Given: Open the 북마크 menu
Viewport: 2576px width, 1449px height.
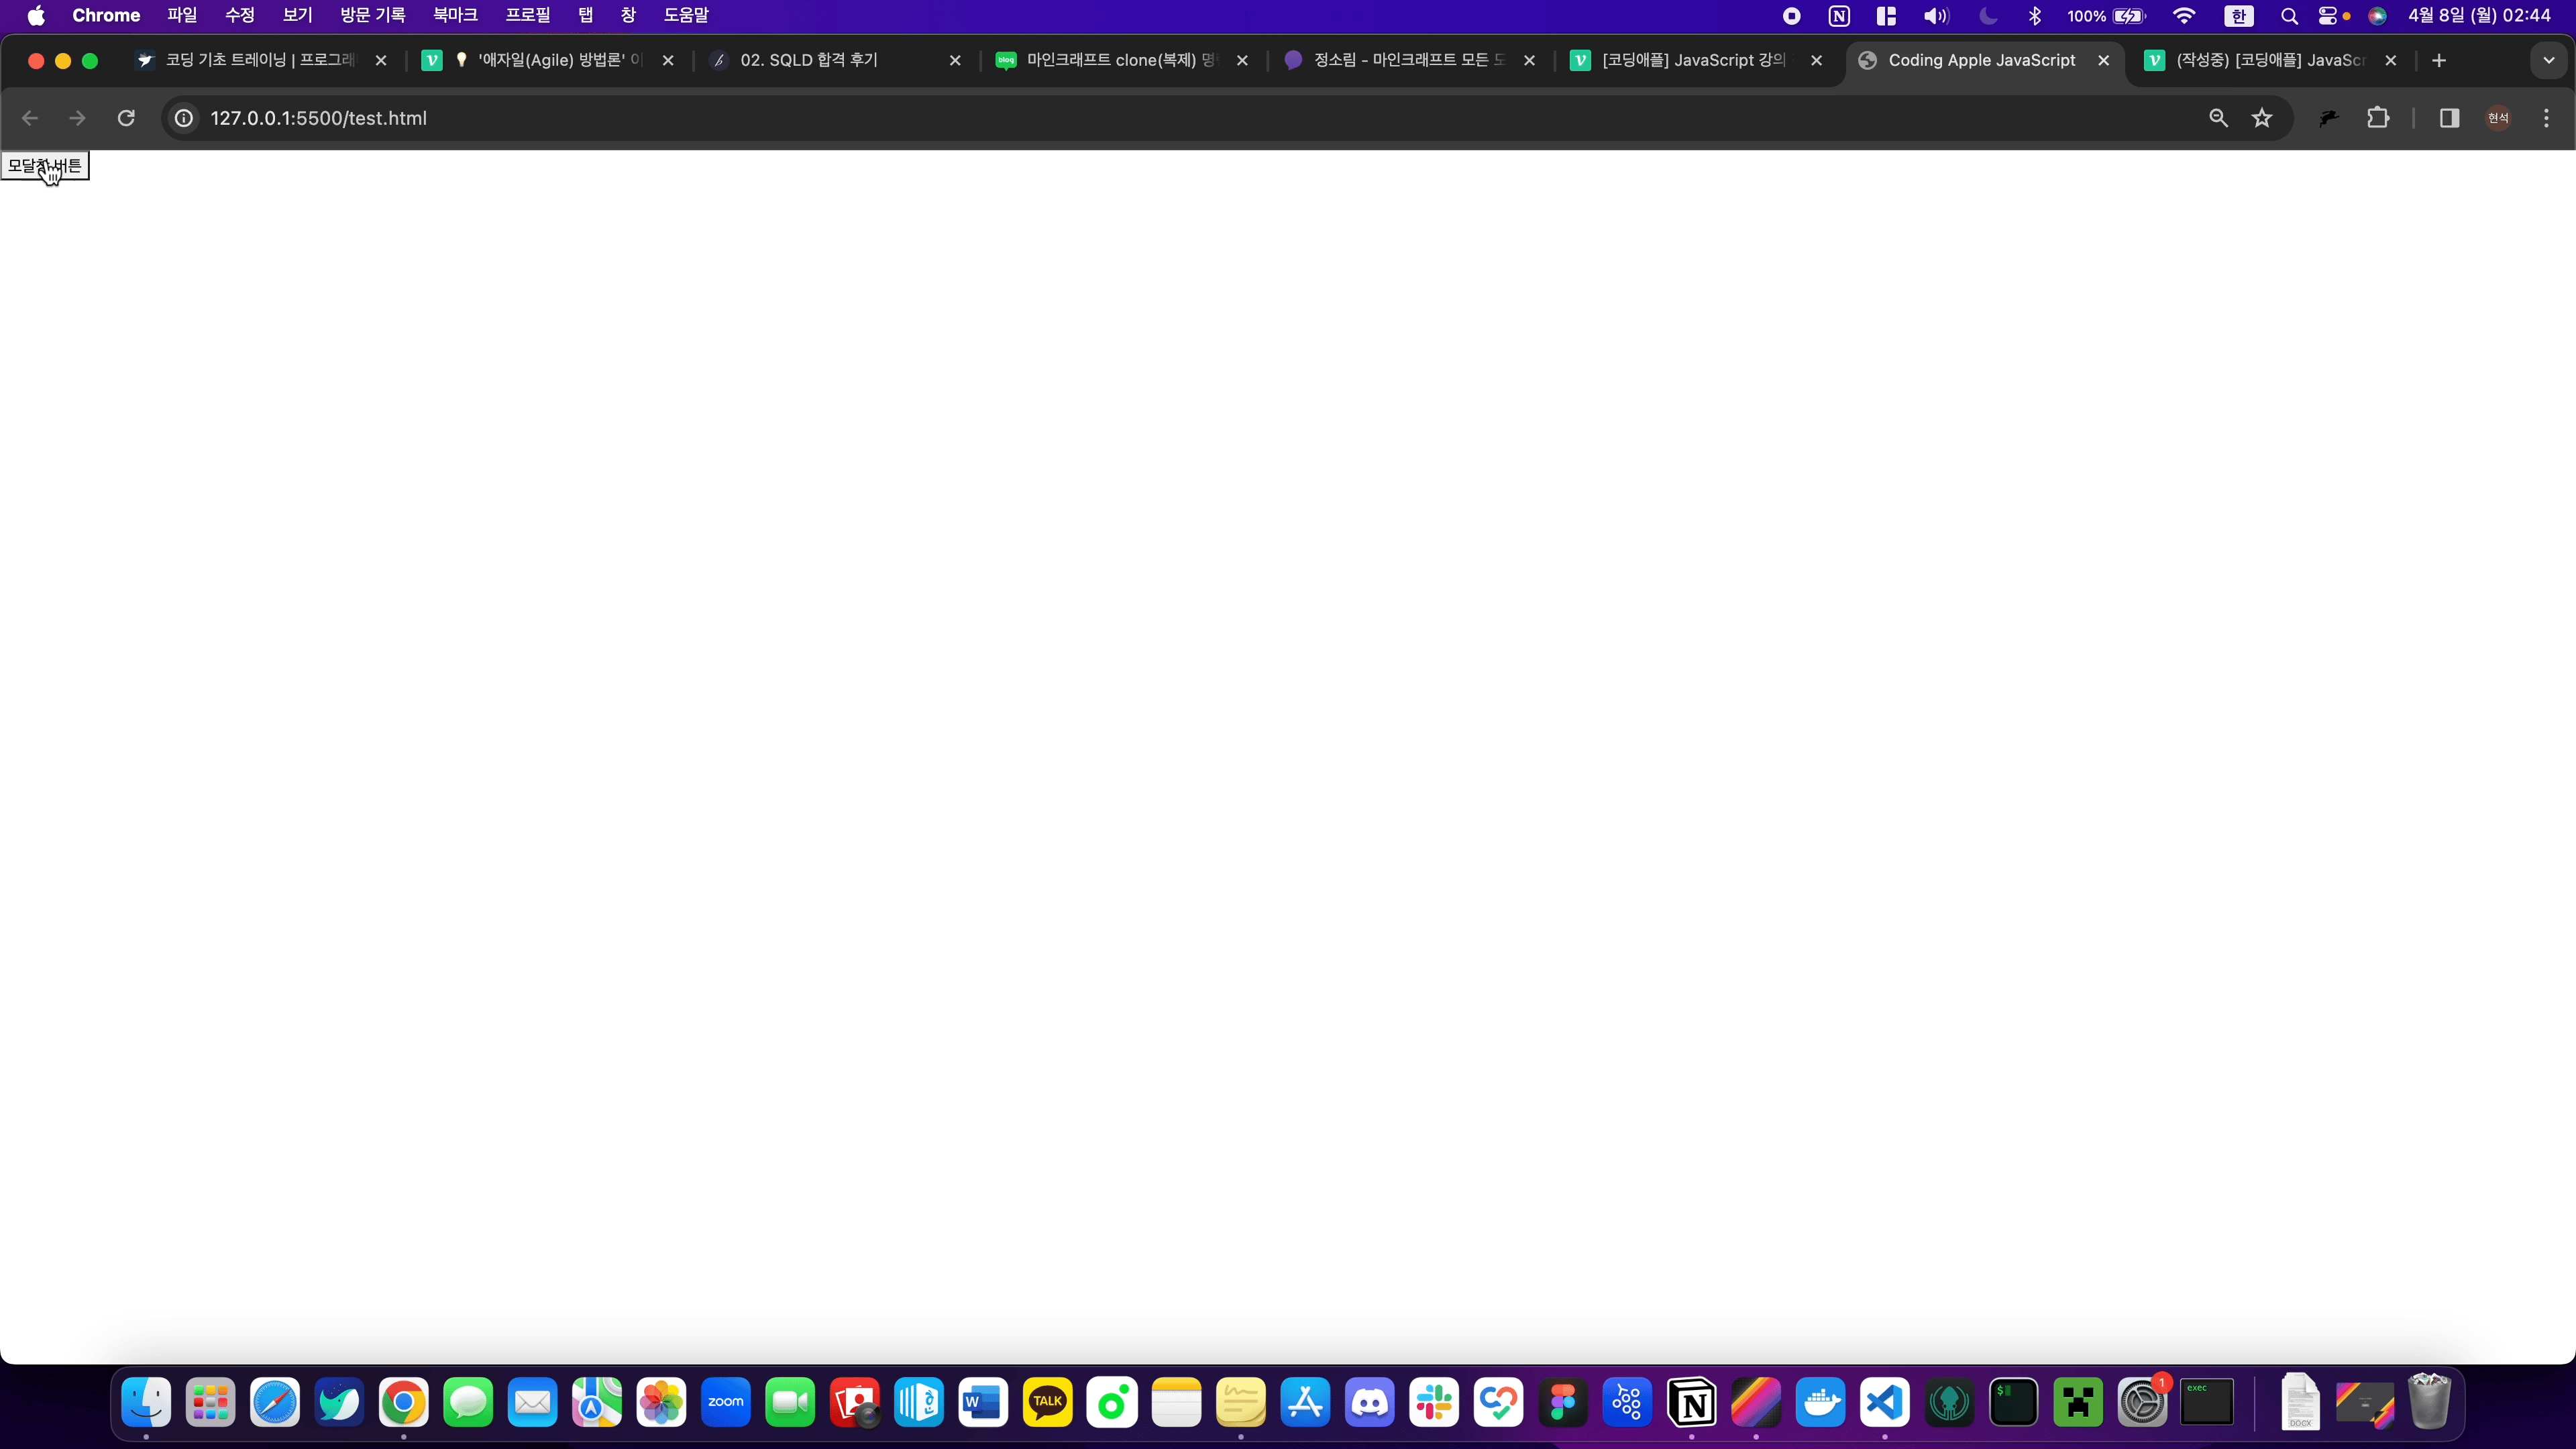Looking at the screenshot, I should 455,16.
